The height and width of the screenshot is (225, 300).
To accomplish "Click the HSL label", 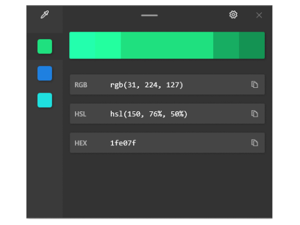I will [x=80, y=114].
